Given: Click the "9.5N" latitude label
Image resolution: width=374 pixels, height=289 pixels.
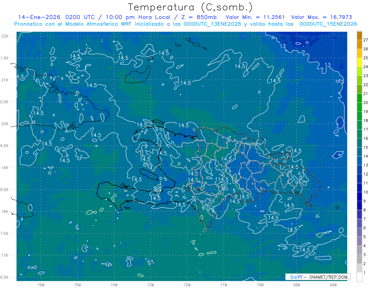Looking at the screenshot, I should coord(5,146).
